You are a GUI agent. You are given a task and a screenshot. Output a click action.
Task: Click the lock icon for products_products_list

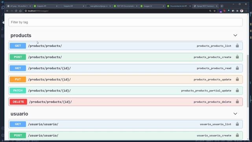(x=237, y=46)
